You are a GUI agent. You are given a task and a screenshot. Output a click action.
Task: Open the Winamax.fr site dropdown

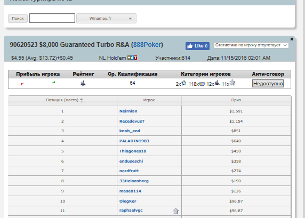107,19
